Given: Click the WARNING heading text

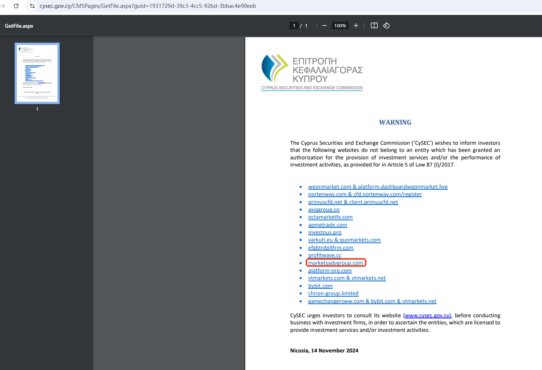Looking at the screenshot, I should tap(395, 122).
